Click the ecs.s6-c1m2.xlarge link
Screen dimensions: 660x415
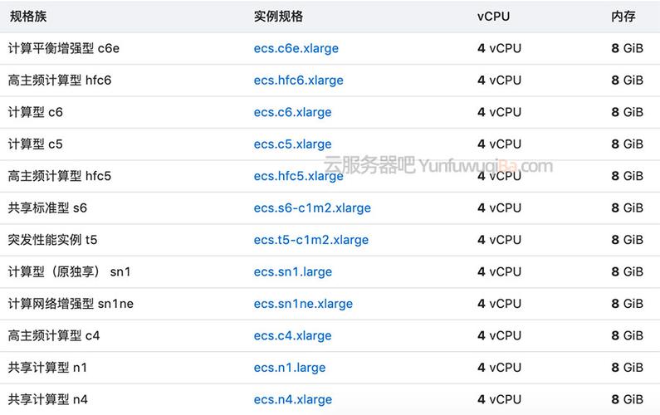pyautogui.click(x=312, y=208)
